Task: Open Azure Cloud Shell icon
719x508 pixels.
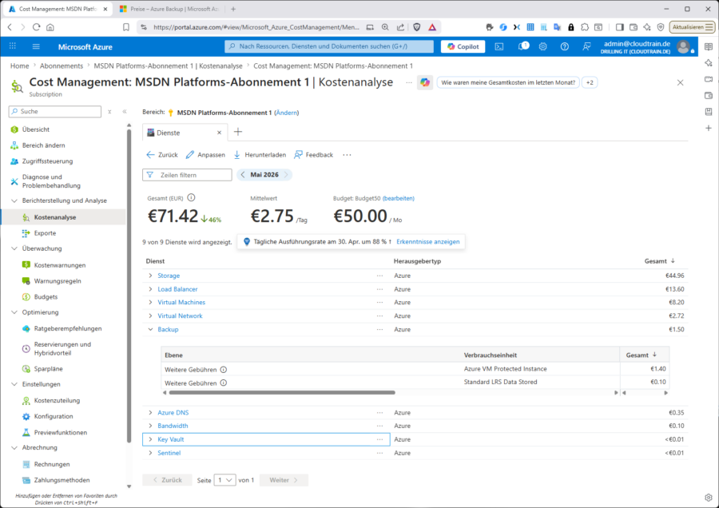Action: point(499,46)
